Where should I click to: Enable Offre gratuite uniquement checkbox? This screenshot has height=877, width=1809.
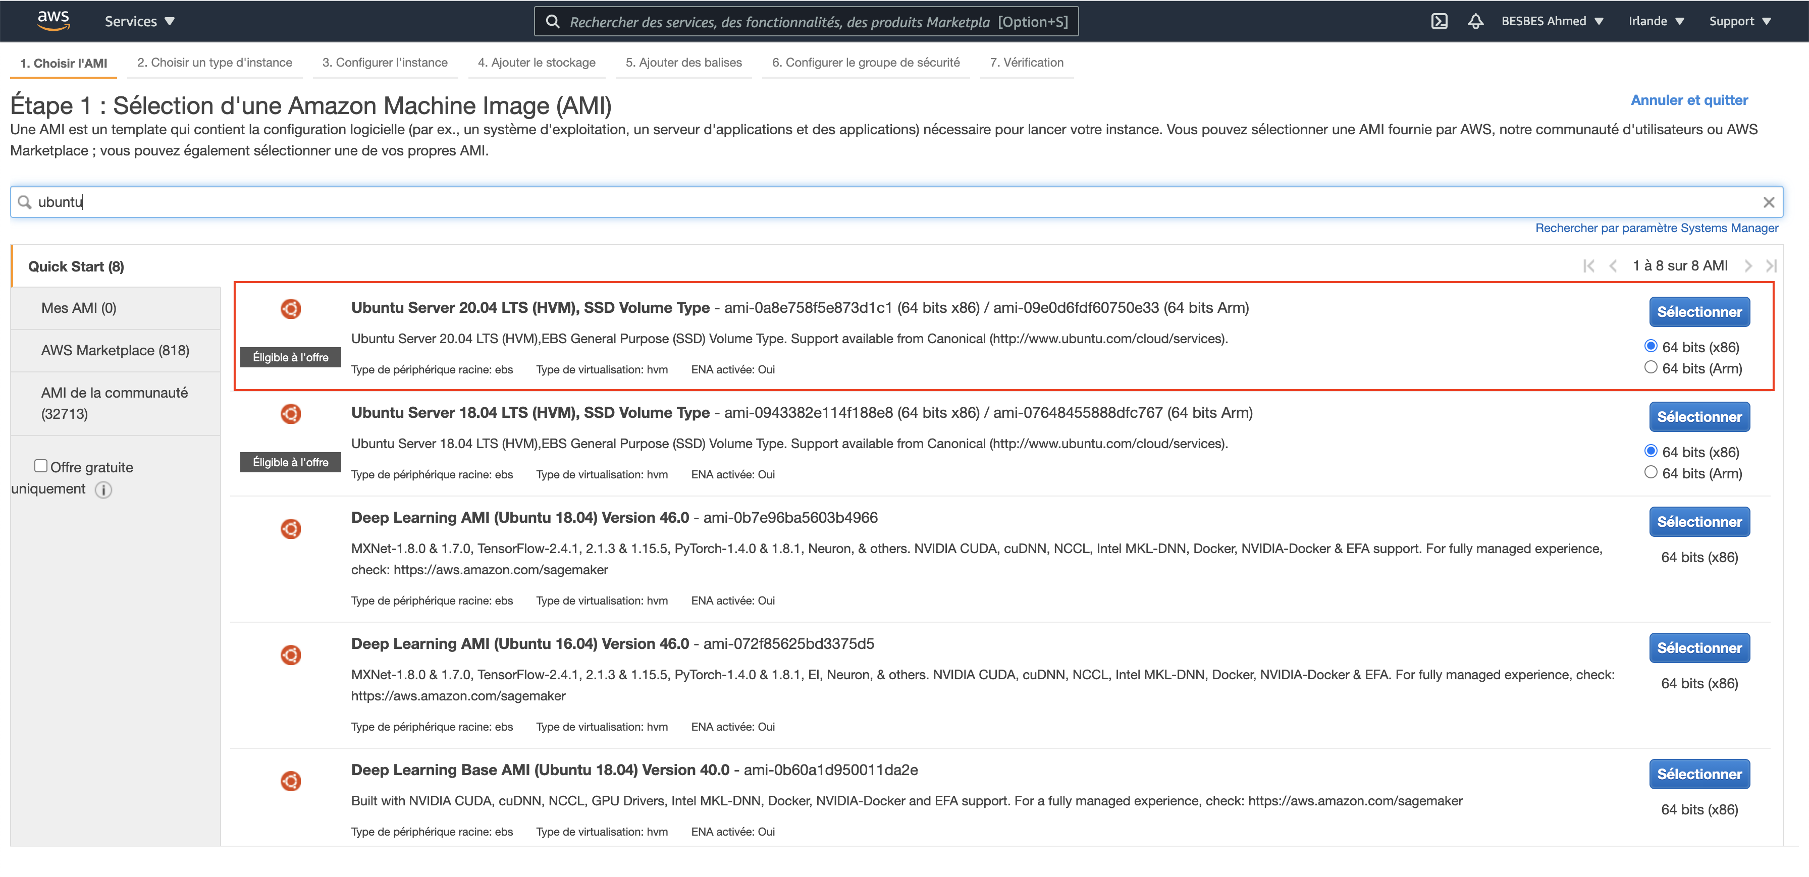[41, 466]
